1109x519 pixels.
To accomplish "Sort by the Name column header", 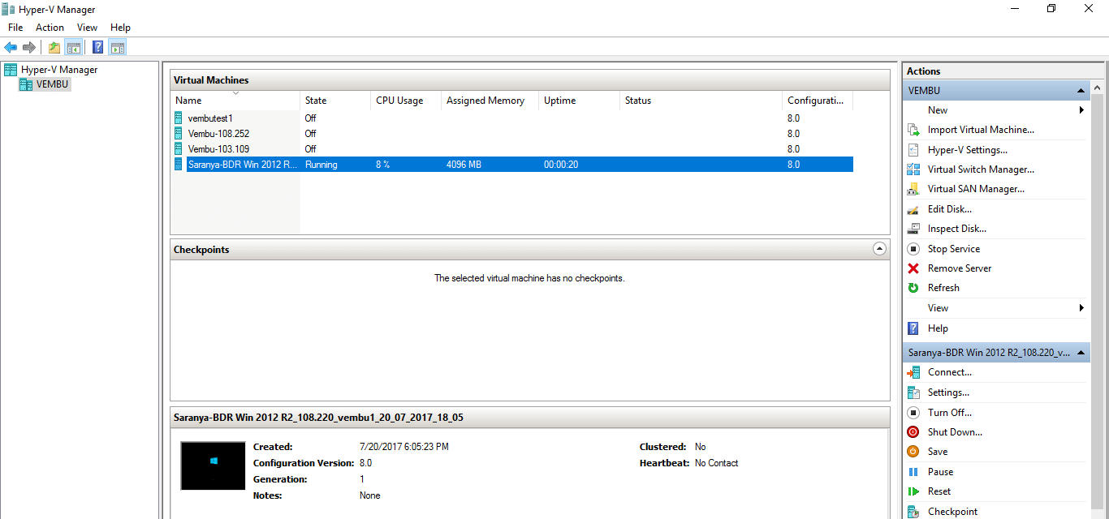I will pyautogui.click(x=235, y=101).
